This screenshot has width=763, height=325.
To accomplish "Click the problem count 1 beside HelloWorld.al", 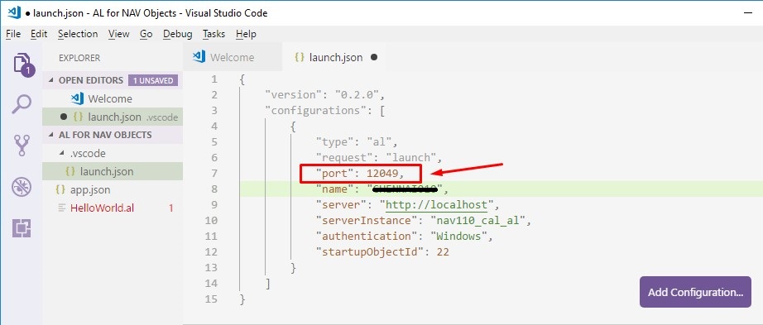I will (x=170, y=208).
